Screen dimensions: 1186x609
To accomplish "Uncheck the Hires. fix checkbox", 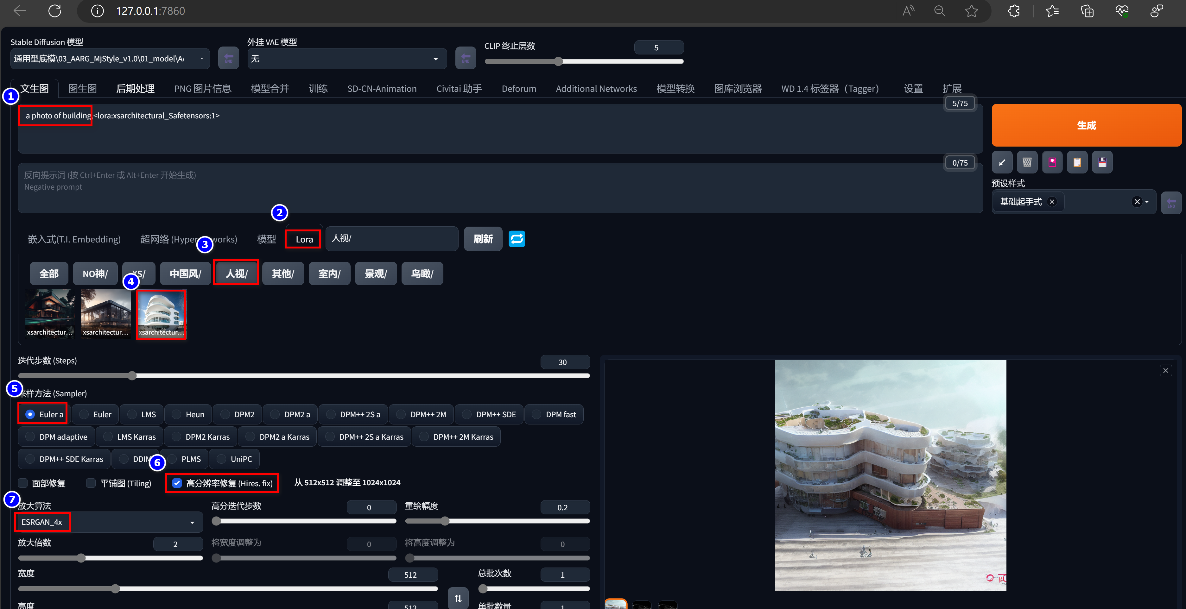I will coord(177,483).
